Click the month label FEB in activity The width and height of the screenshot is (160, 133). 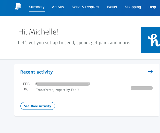[x=26, y=84]
